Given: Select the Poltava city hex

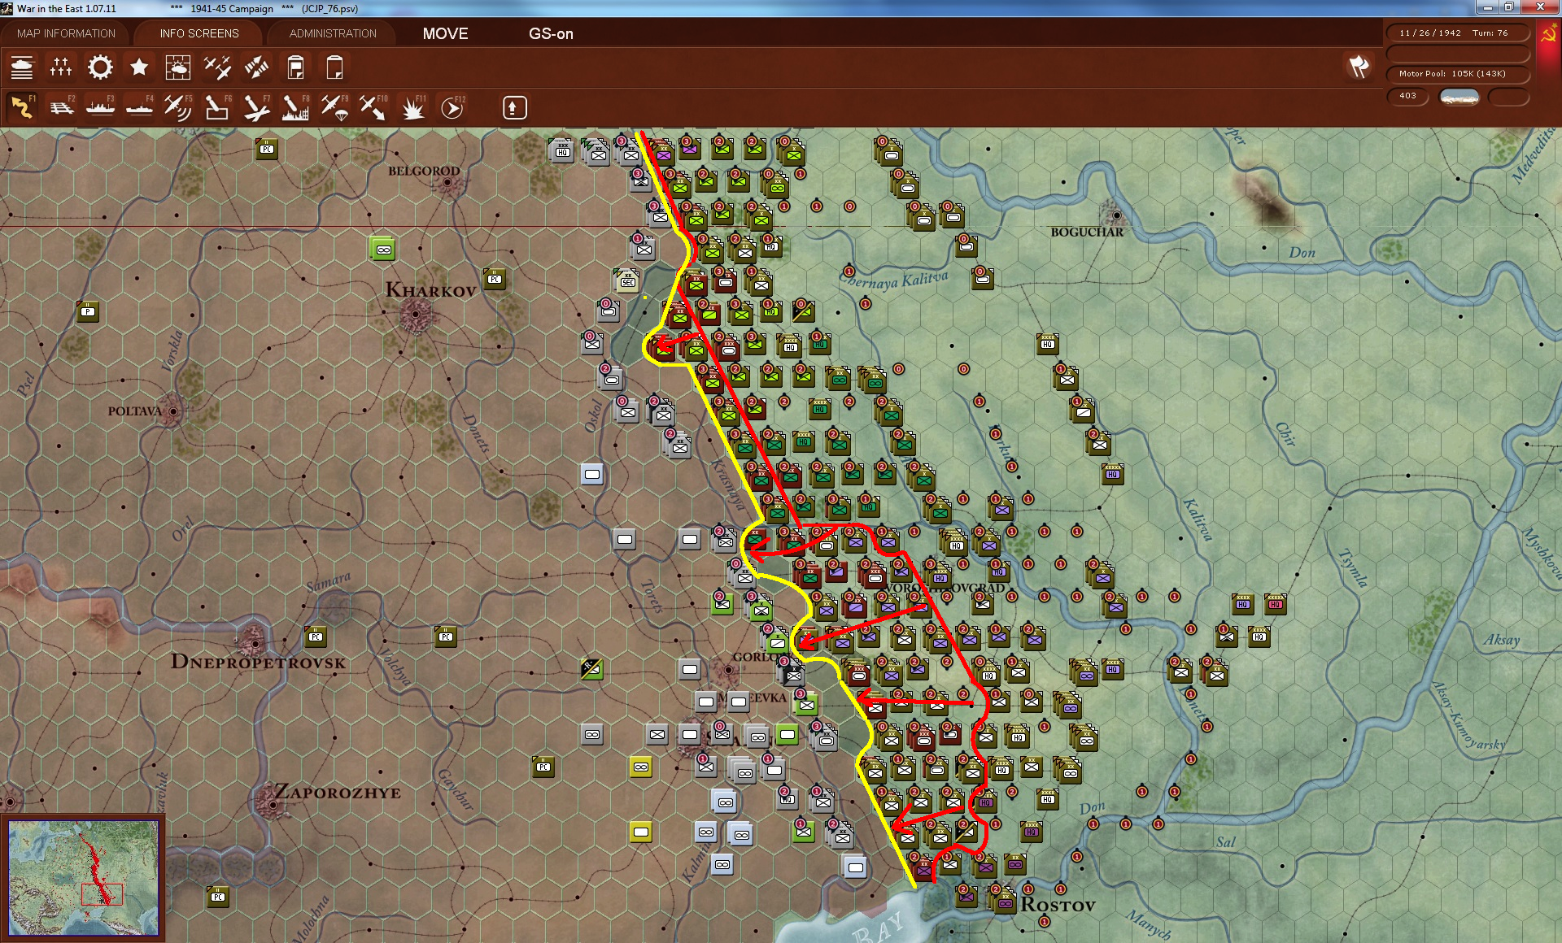Looking at the screenshot, I should pyautogui.click(x=172, y=411).
